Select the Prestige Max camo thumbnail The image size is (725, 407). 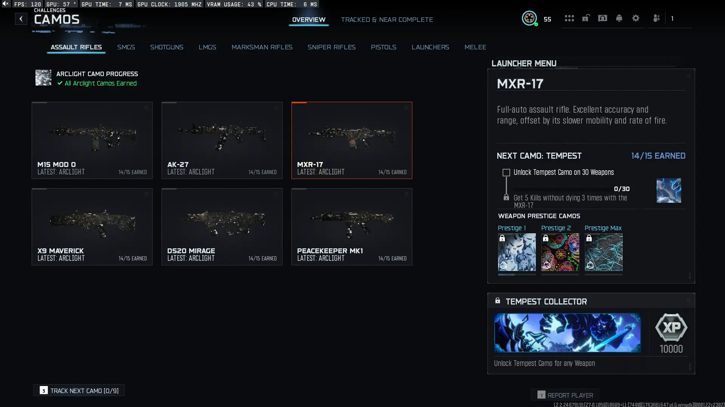pos(603,252)
